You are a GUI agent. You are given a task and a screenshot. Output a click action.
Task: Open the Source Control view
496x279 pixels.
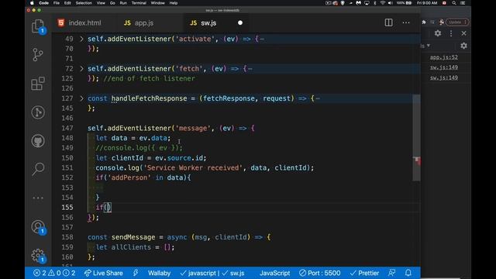[x=38, y=55]
